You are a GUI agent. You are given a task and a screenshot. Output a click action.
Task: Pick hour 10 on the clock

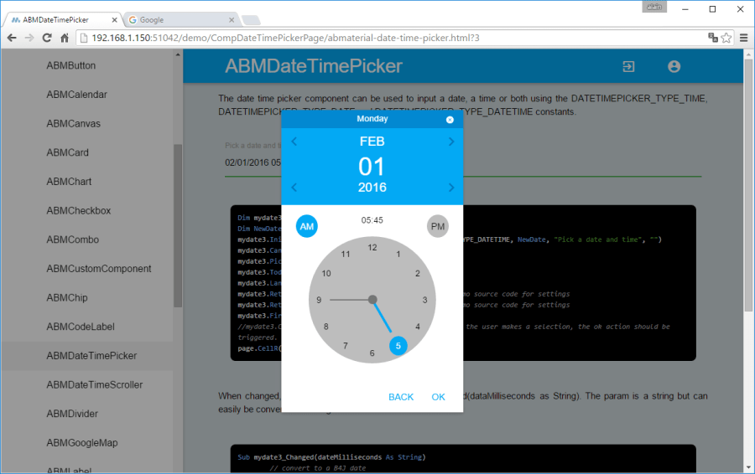pyautogui.click(x=326, y=274)
